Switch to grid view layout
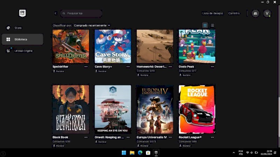This screenshot has width=280, height=157. [205, 25]
